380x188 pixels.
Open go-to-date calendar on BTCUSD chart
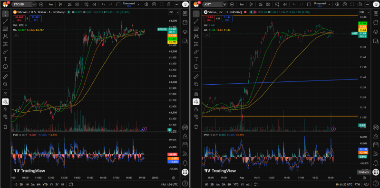[71, 184]
